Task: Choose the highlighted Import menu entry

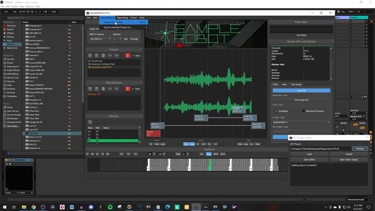Action: pos(124,22)
